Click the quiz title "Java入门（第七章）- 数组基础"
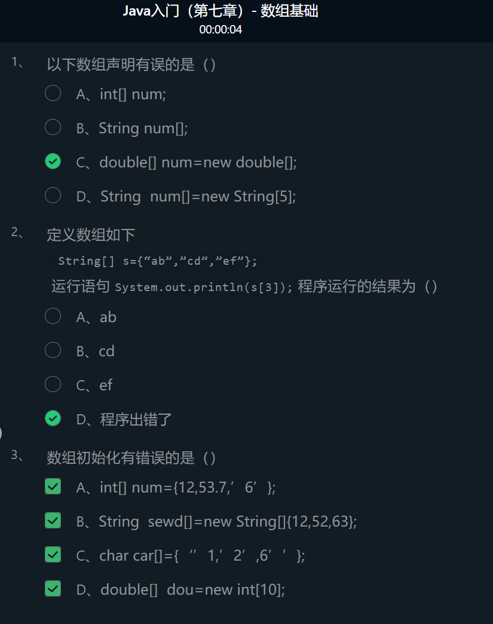 (x=220, y=11)
